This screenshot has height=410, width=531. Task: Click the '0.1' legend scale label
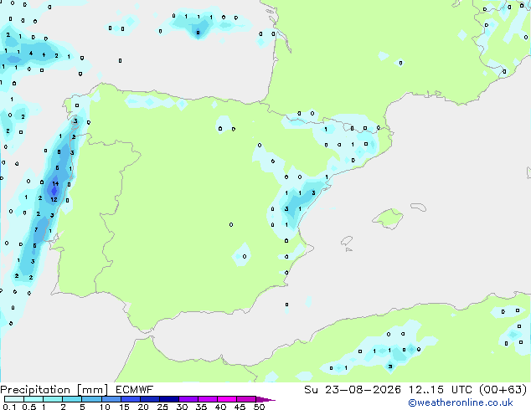tap(9, 407)
